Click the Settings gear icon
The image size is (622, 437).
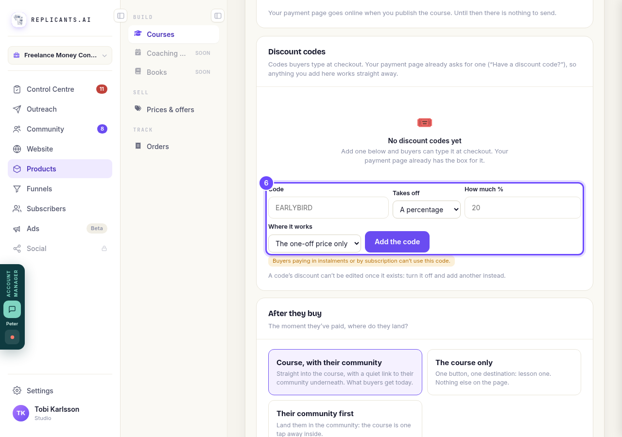tap(17, 391)
